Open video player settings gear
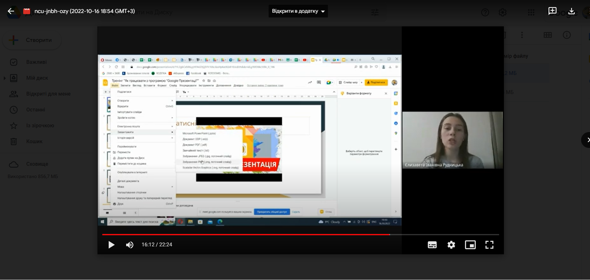590x280 pixels. 451,245
